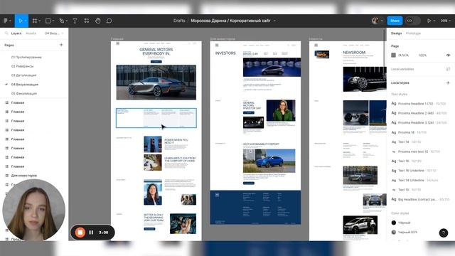Open page 05 Финализация
455x256 pixels.
[24, 93]
